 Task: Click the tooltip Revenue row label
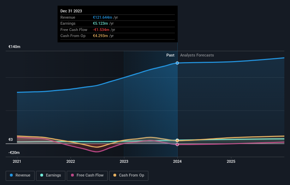click(x=68, y=17)
